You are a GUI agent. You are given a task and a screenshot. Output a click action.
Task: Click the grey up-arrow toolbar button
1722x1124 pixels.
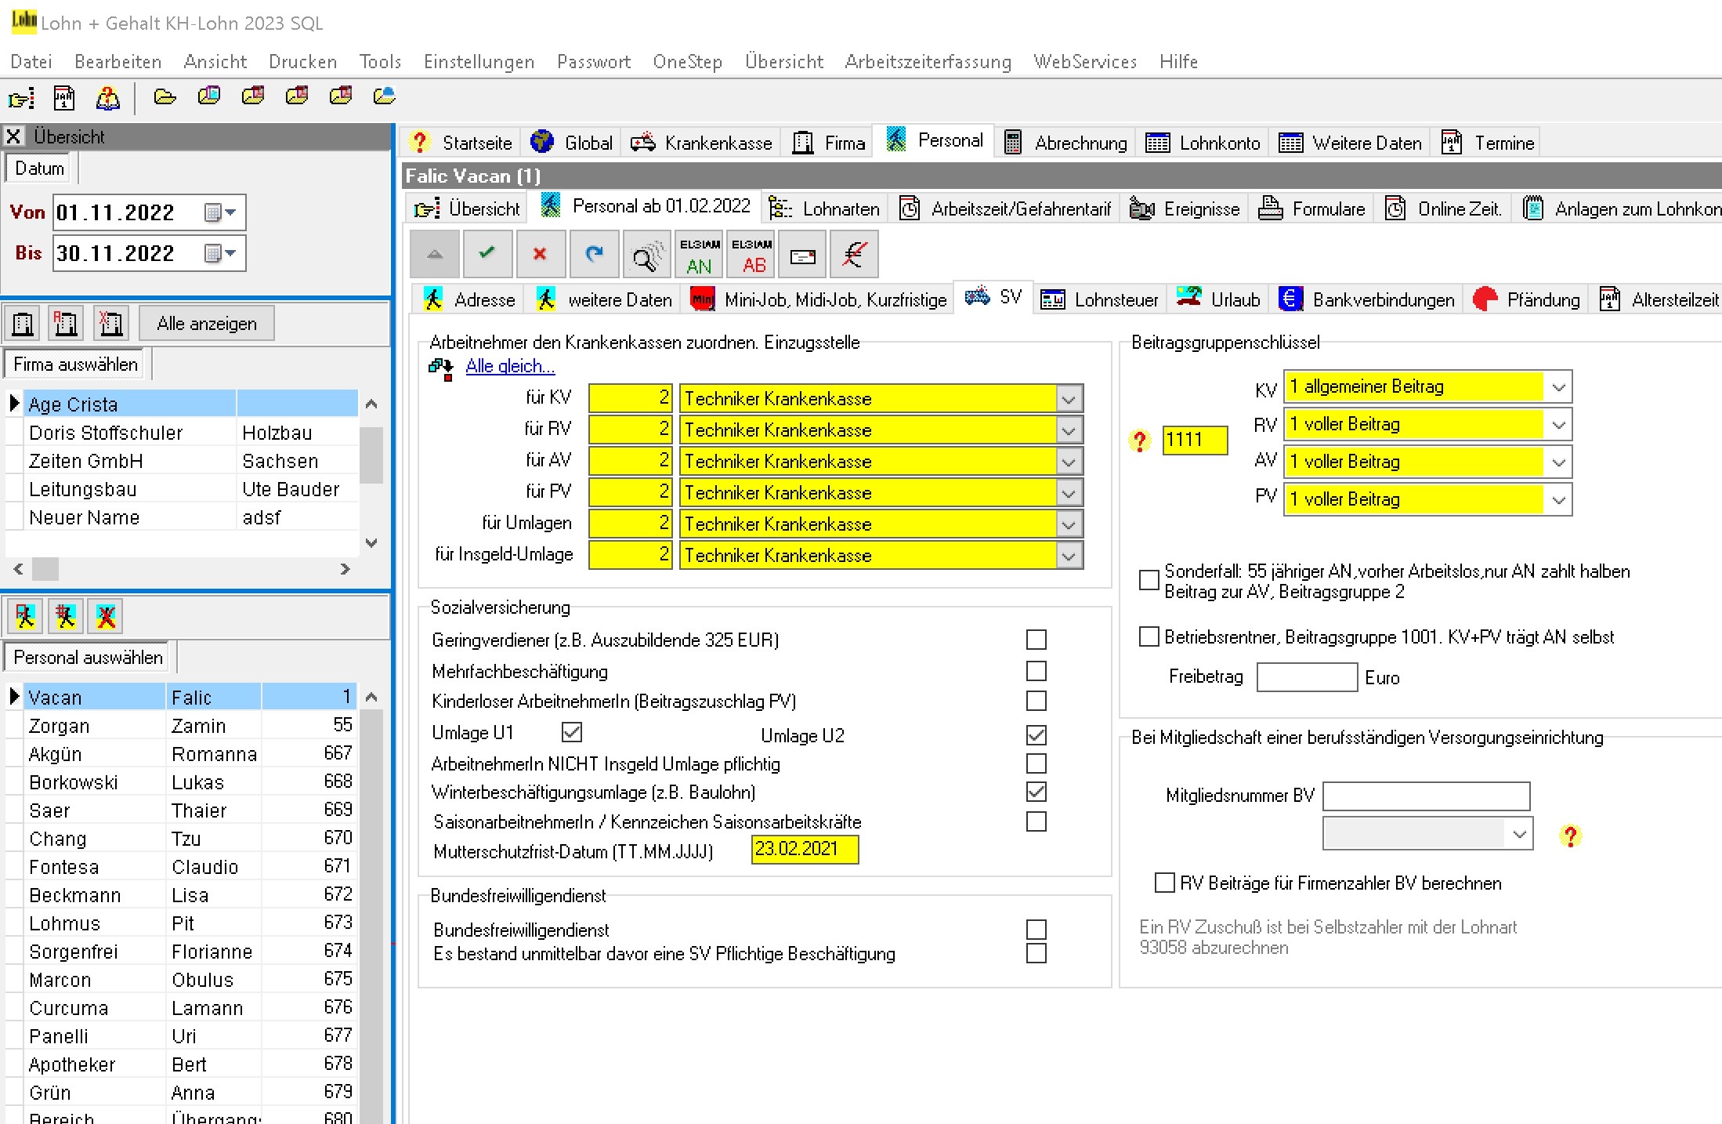(435, 254)
